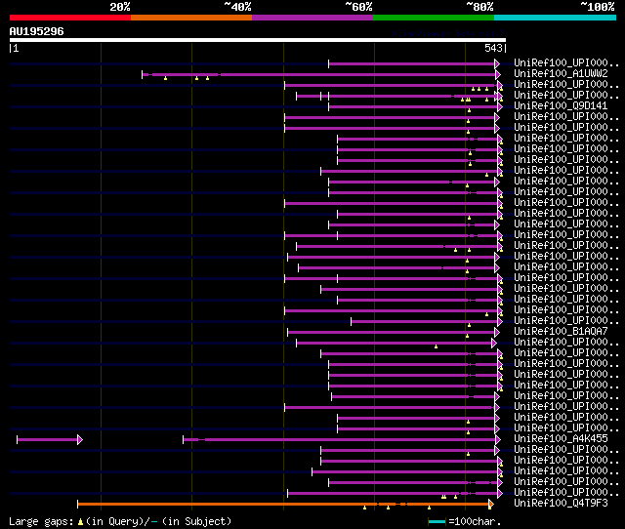Viewport: 625px width, 529px height.
Task: Click the UniRef100_Q4T9F3 hit label
Action: click(561, 503)
